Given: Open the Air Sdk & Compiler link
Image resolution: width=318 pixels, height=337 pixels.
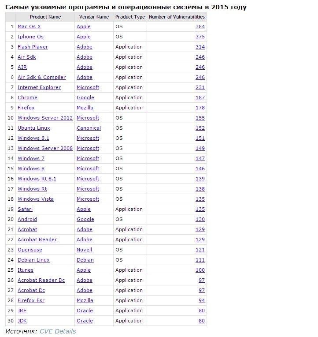Looking at the screenshot, I should 42,77.
